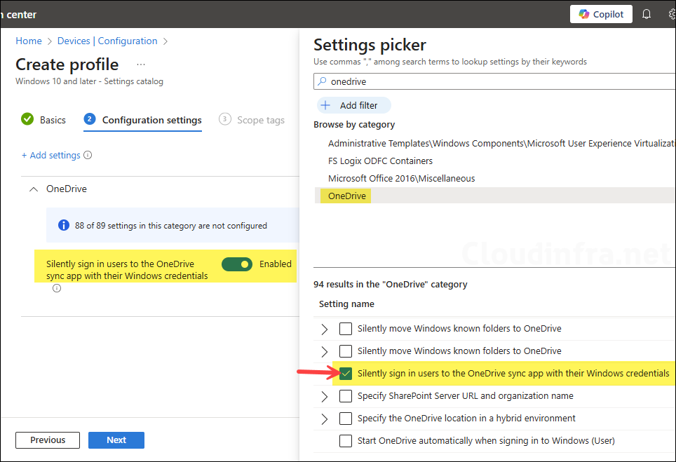Click info icon below silently sign in setting
Image resolution: width=676 pixels, height=462 pixels.
(x=57, y=288)
